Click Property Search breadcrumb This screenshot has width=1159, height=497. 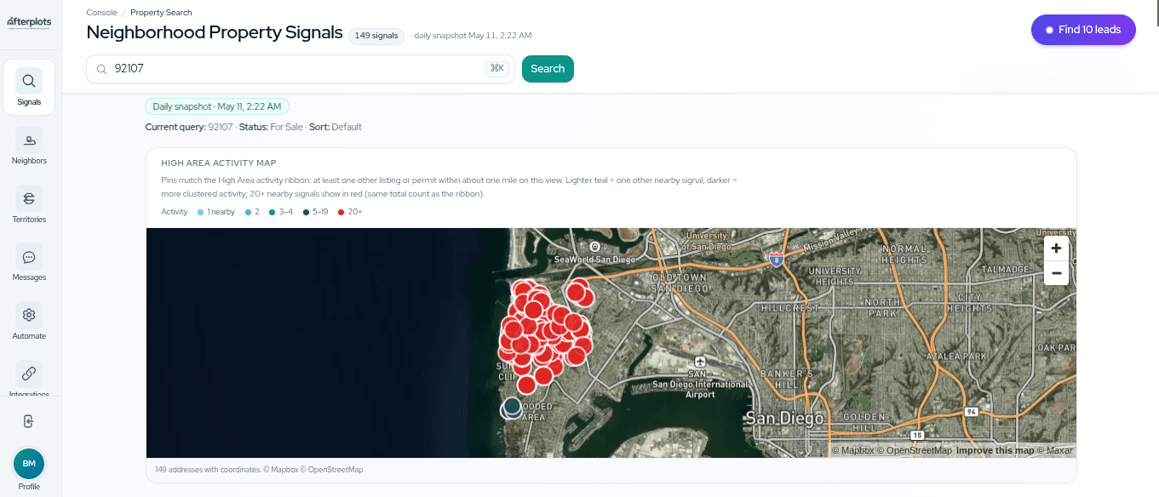[x=161, y=13]
